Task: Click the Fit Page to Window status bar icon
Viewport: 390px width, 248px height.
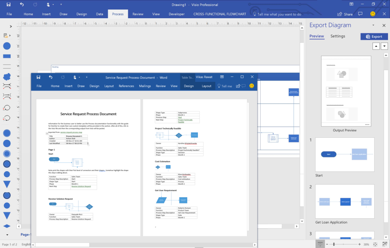Action: (375, 244)
